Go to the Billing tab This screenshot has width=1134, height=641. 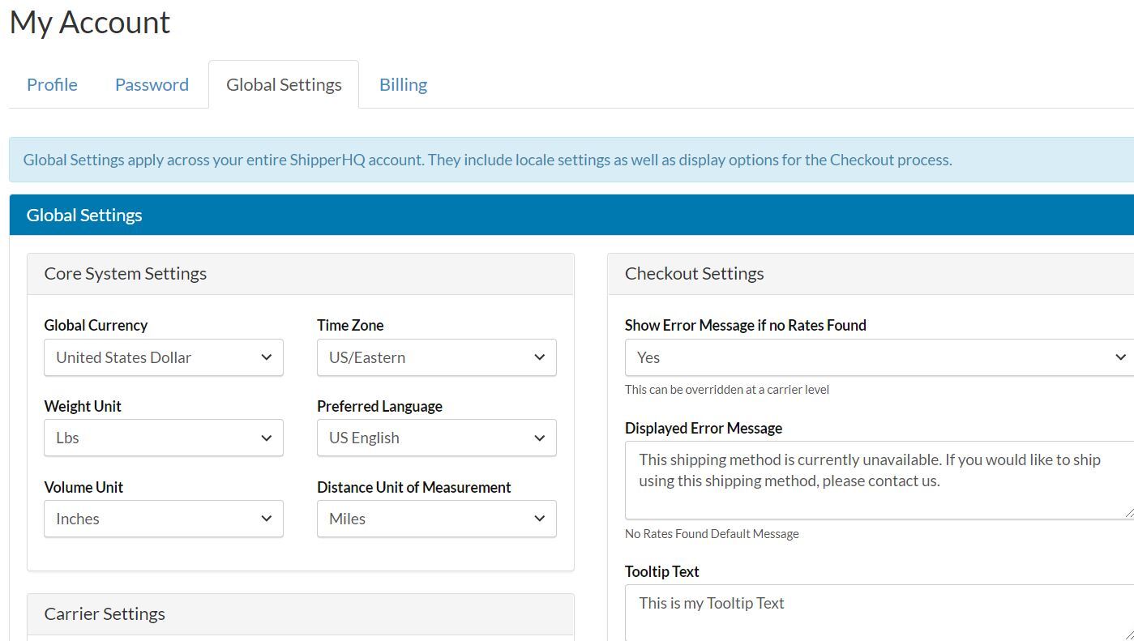[x=403, y=84]
